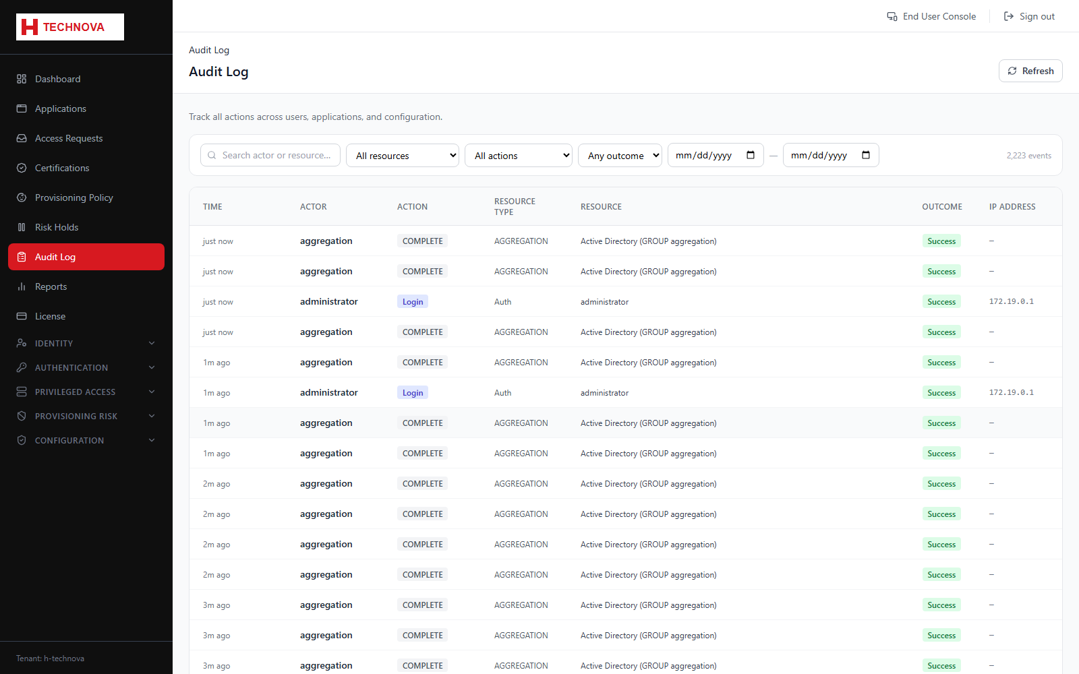Click the Authentication key icon
The width and height of the screenshot is (1079, 674).
[x=22, y=367]
